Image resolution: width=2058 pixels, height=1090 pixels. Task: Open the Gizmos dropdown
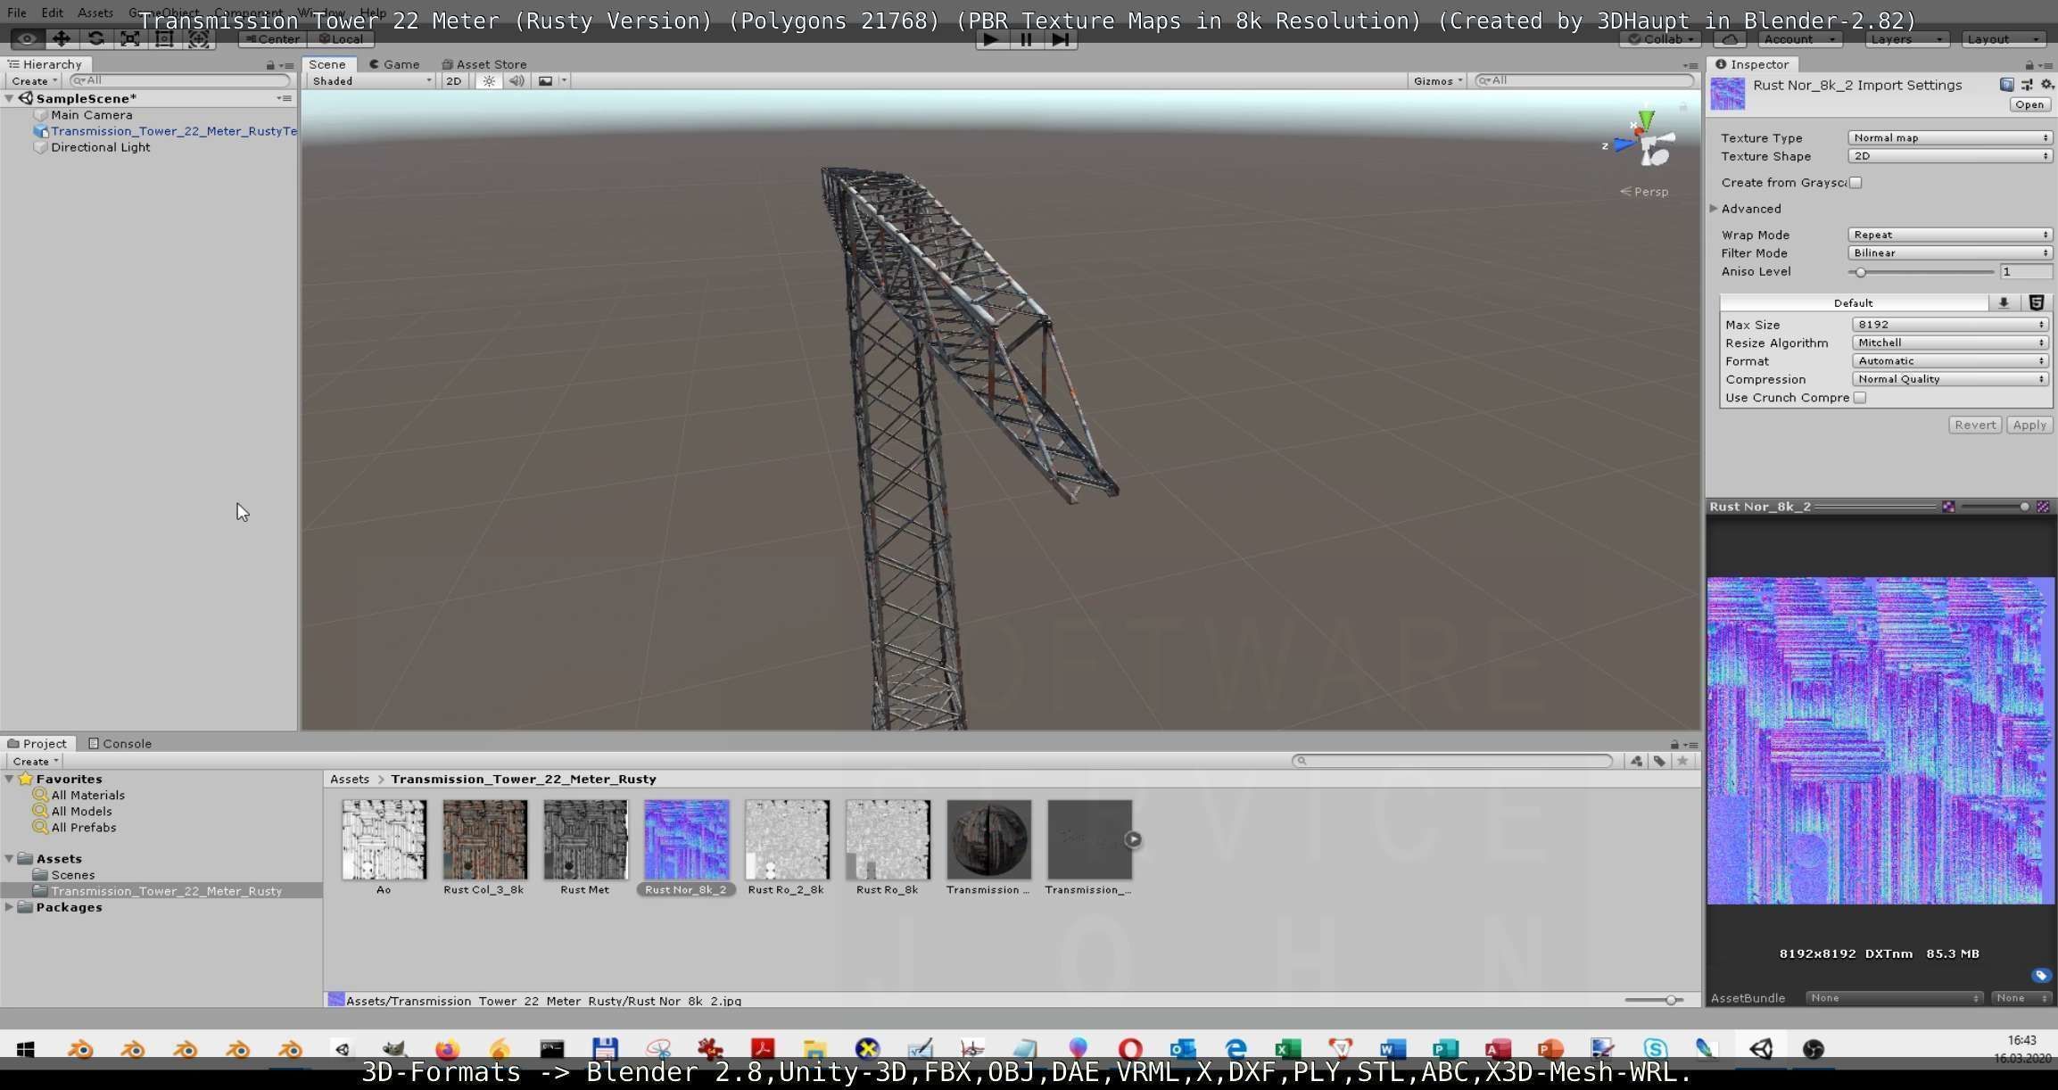coord(1437,81)
